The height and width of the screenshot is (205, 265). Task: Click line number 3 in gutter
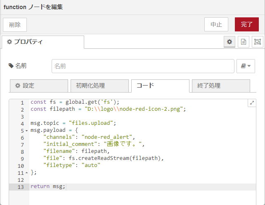tap(22, 117)
